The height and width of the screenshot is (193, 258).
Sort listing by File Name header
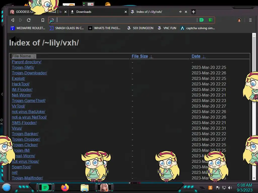(24, 56)
